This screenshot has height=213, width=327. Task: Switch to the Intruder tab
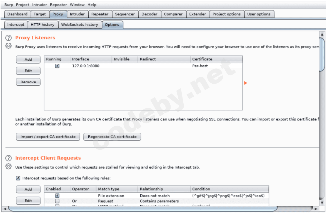point(77,14)
